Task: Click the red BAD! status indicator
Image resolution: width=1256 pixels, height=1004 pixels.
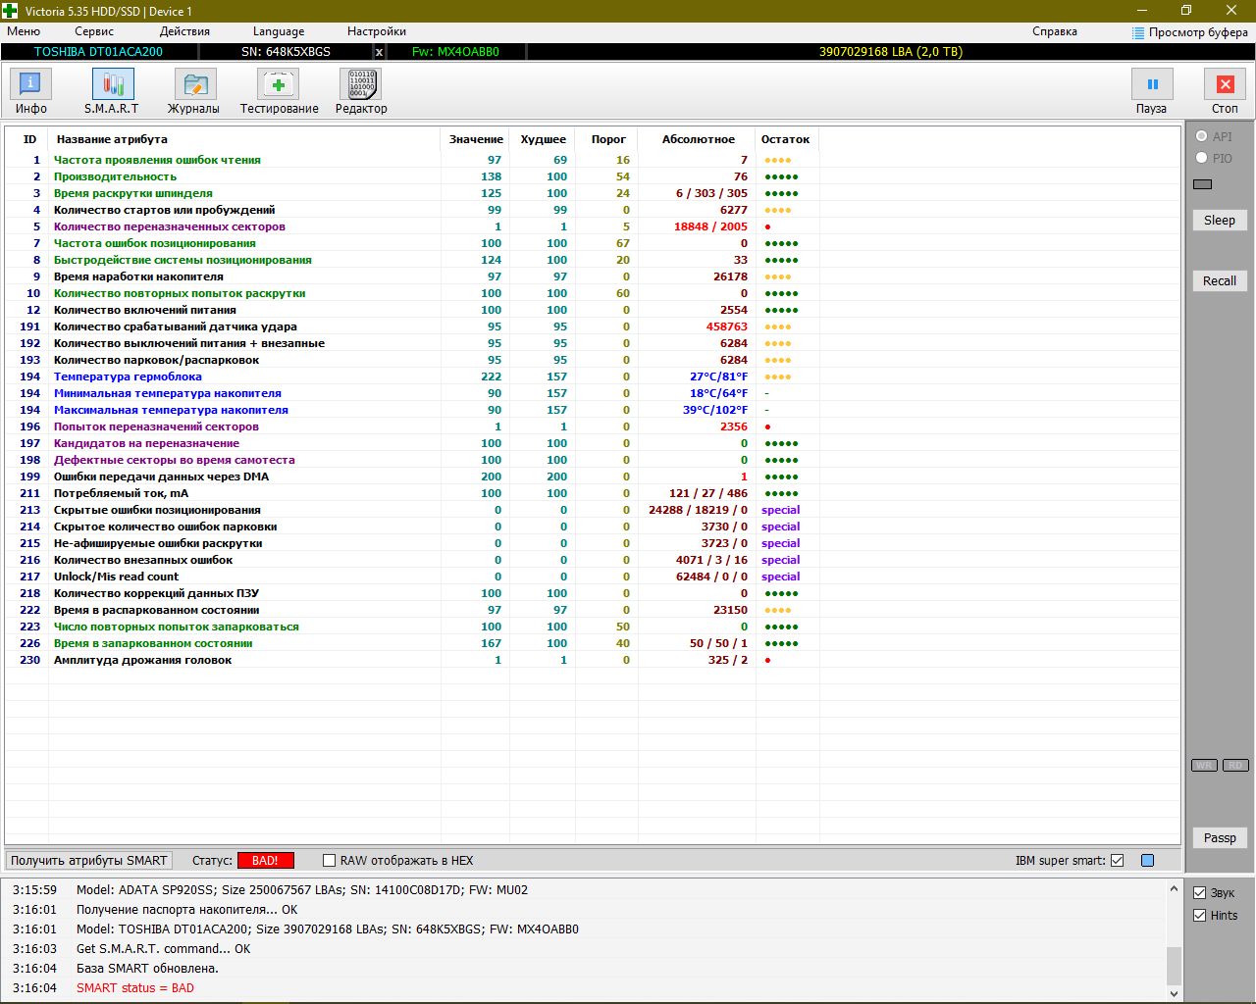Action: point(266,861)
